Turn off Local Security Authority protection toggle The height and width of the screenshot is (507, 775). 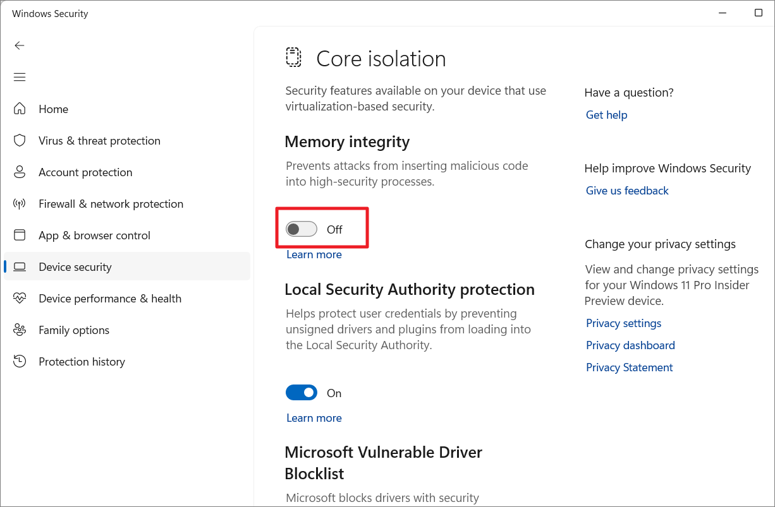302,393
